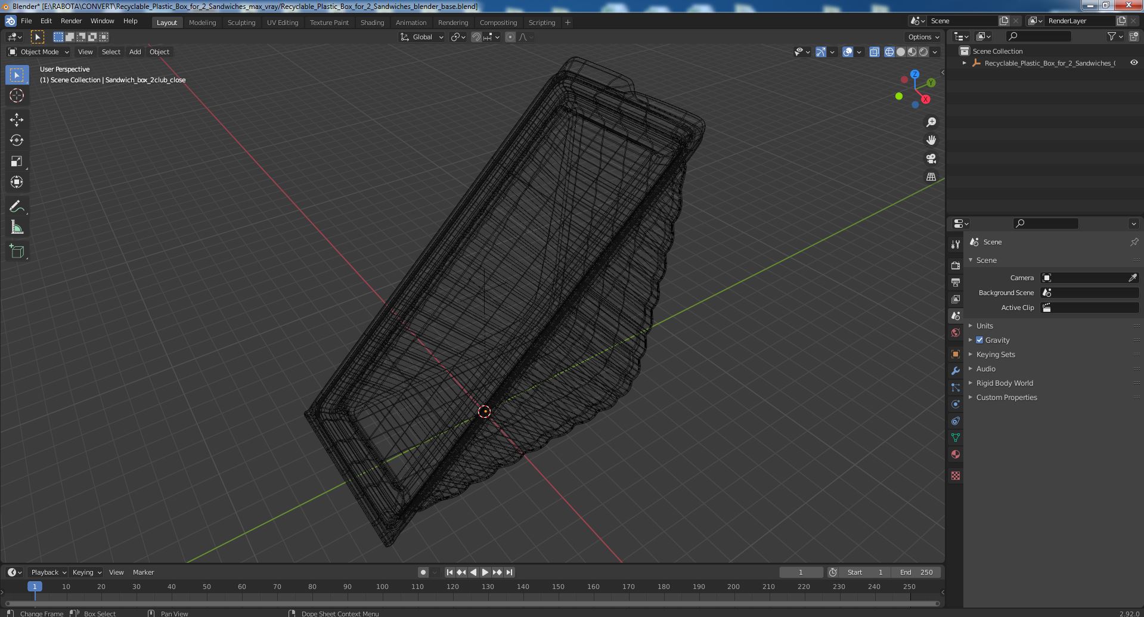This screenshot has height=617, width=1144.
Task: Select the Annotate tool
Action: point(17,207)
